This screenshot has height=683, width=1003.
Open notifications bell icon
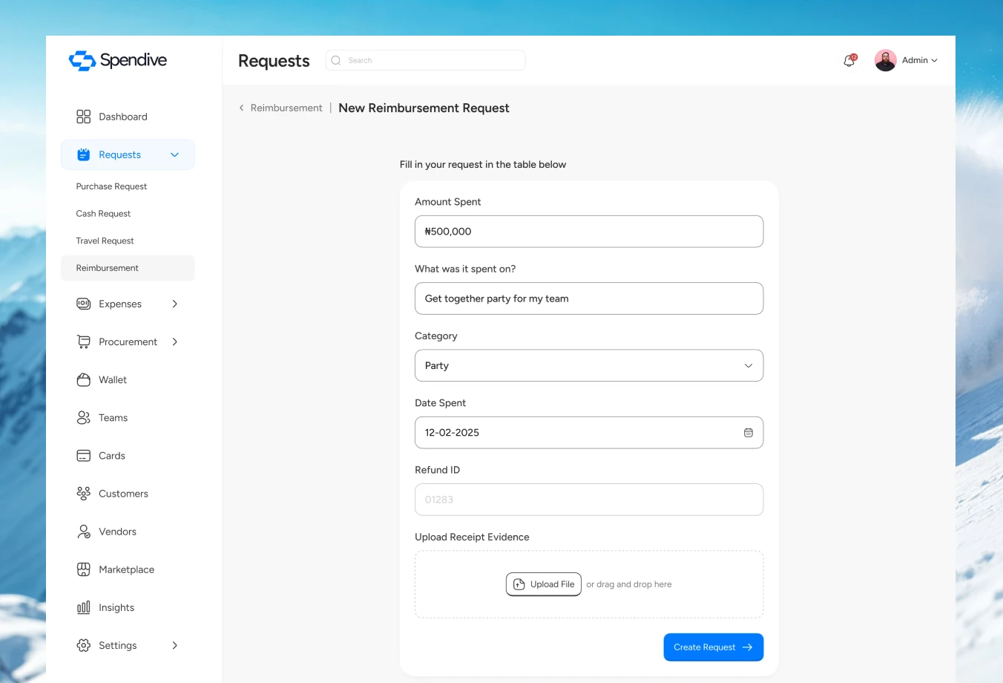849,60
